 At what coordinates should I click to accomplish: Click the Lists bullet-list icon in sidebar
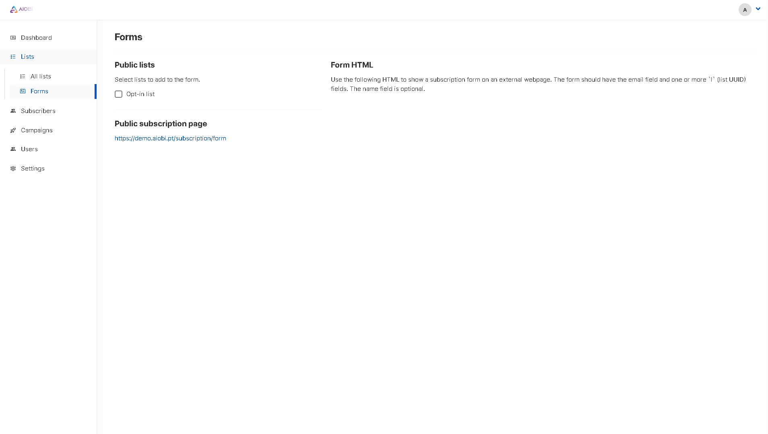pyautogui.click(x=13, y=56)
